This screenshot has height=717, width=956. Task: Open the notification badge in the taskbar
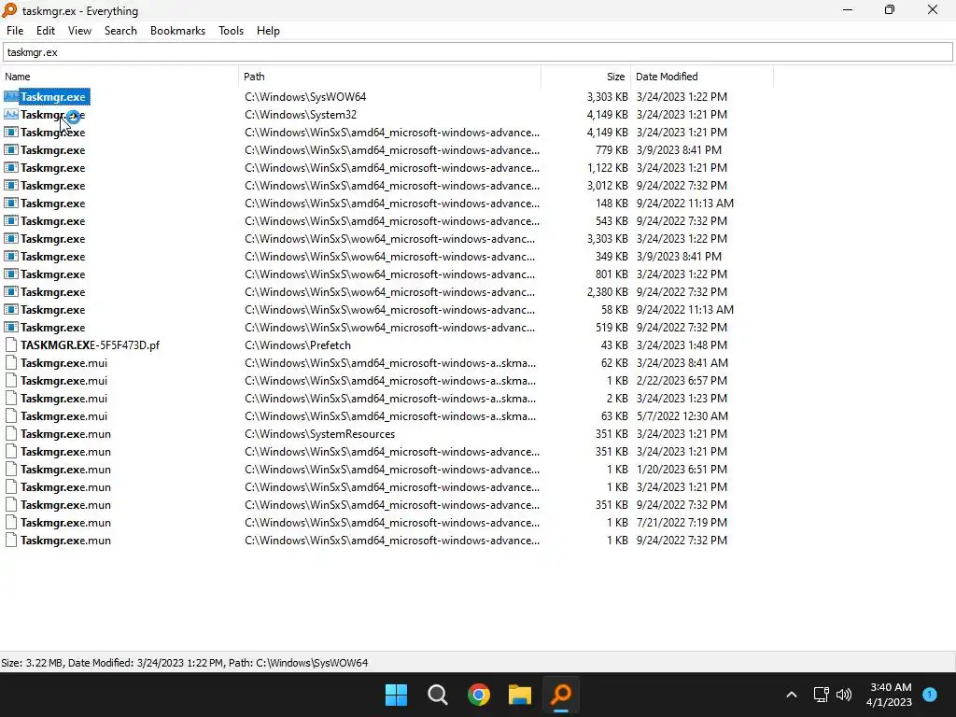click(x=930, y=694)
